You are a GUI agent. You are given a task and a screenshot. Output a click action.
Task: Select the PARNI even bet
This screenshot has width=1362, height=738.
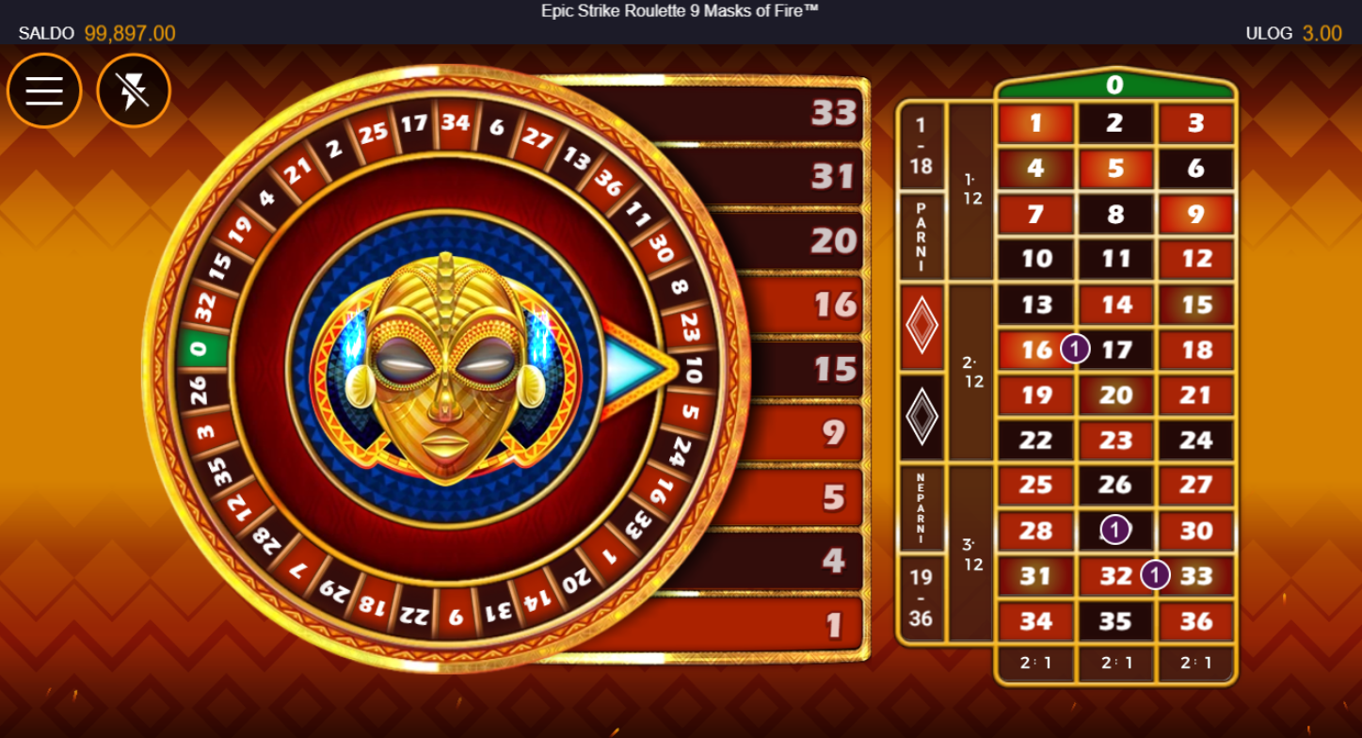pos(921,236)
